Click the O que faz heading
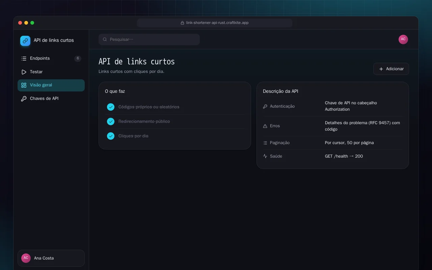This screenshot has height=270, width=432. pyautogui.click(x=115, y=91)
